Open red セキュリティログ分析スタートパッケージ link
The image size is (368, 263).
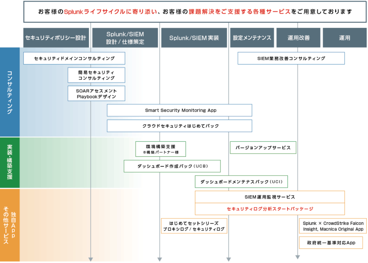tap(270, 209)
